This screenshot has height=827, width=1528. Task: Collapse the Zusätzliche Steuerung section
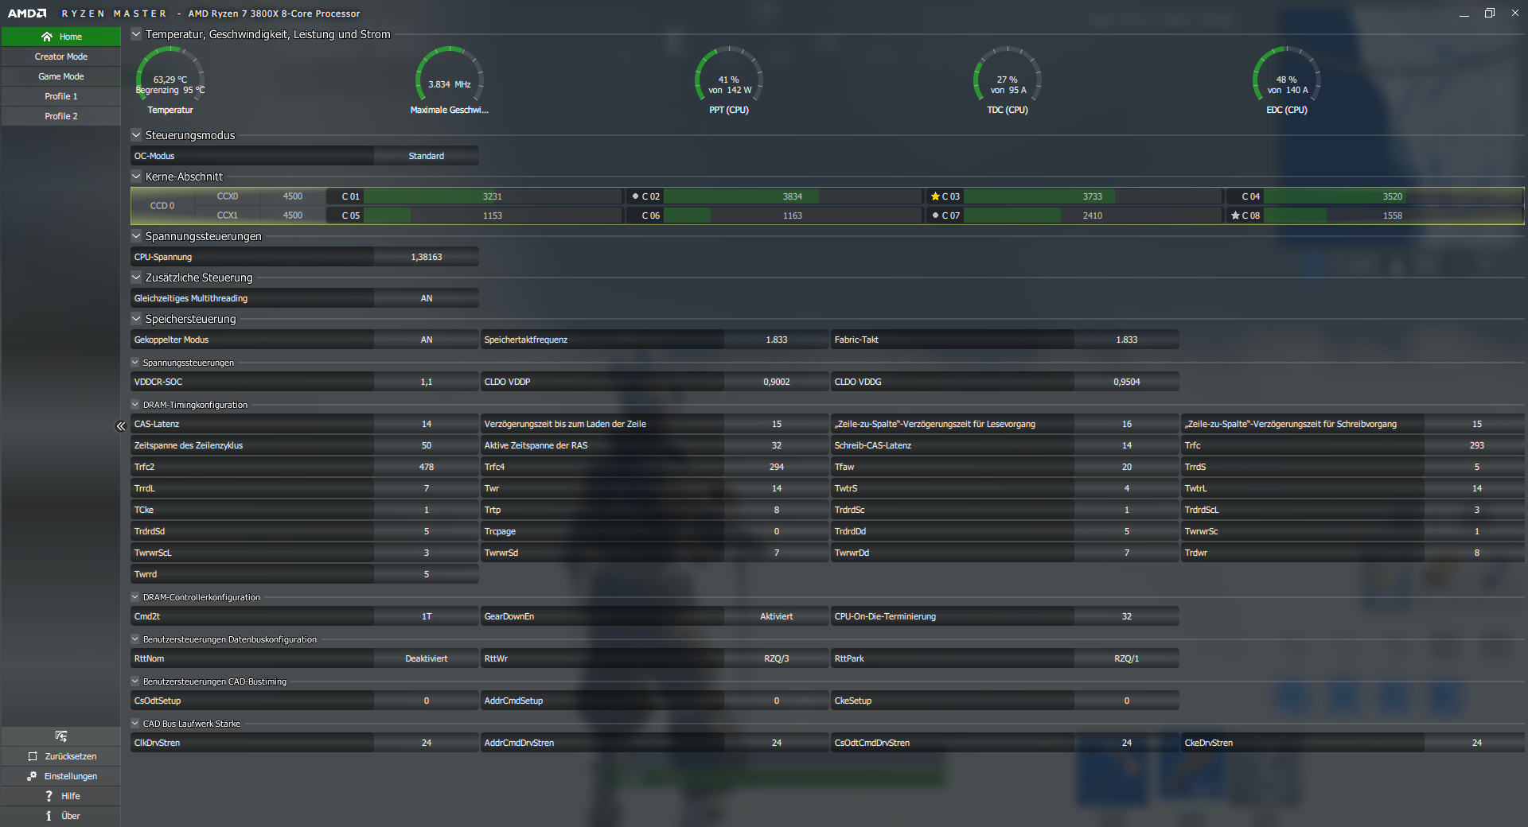click(136, 278)
